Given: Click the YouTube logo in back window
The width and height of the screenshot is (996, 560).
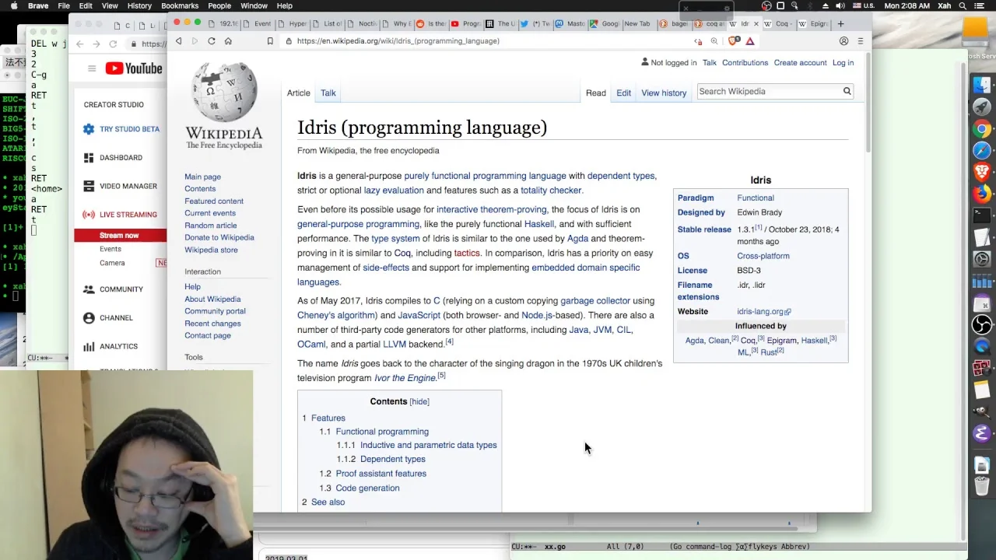Looking at the screenshot, I should point(134,68).
